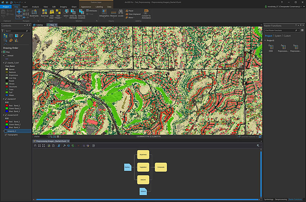
Task: Click the Infographics icon
Action: click(104, 12)
